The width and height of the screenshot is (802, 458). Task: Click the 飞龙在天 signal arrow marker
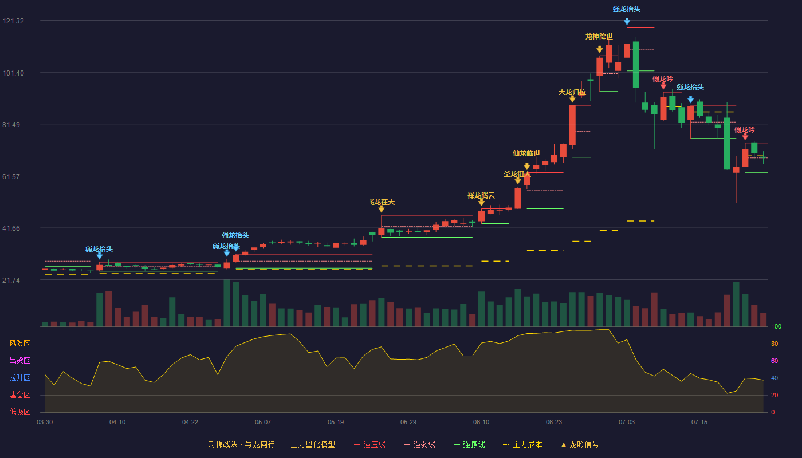(381, 210)
